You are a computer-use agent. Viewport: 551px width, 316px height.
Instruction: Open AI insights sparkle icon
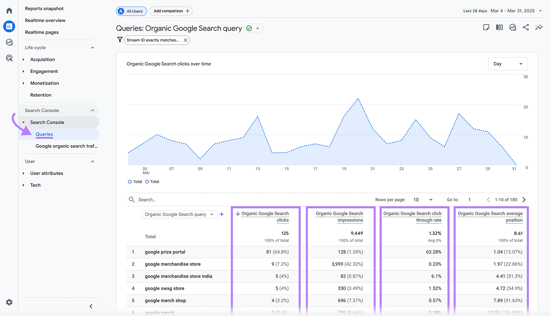[539, 27]
